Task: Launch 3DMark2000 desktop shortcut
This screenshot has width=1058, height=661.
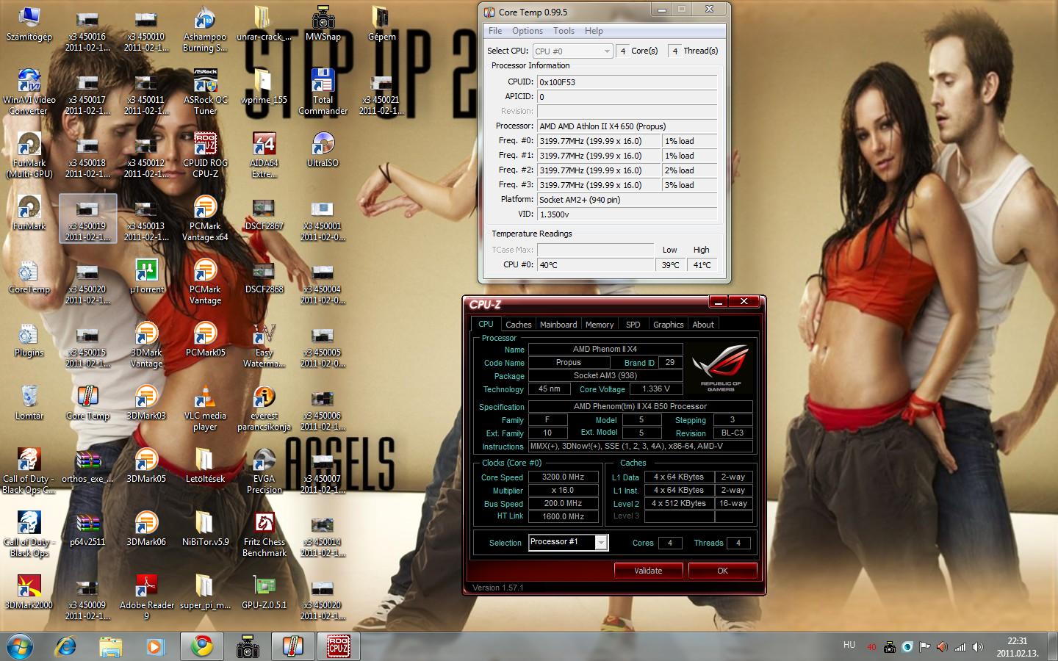Action: tap(29, 592)
